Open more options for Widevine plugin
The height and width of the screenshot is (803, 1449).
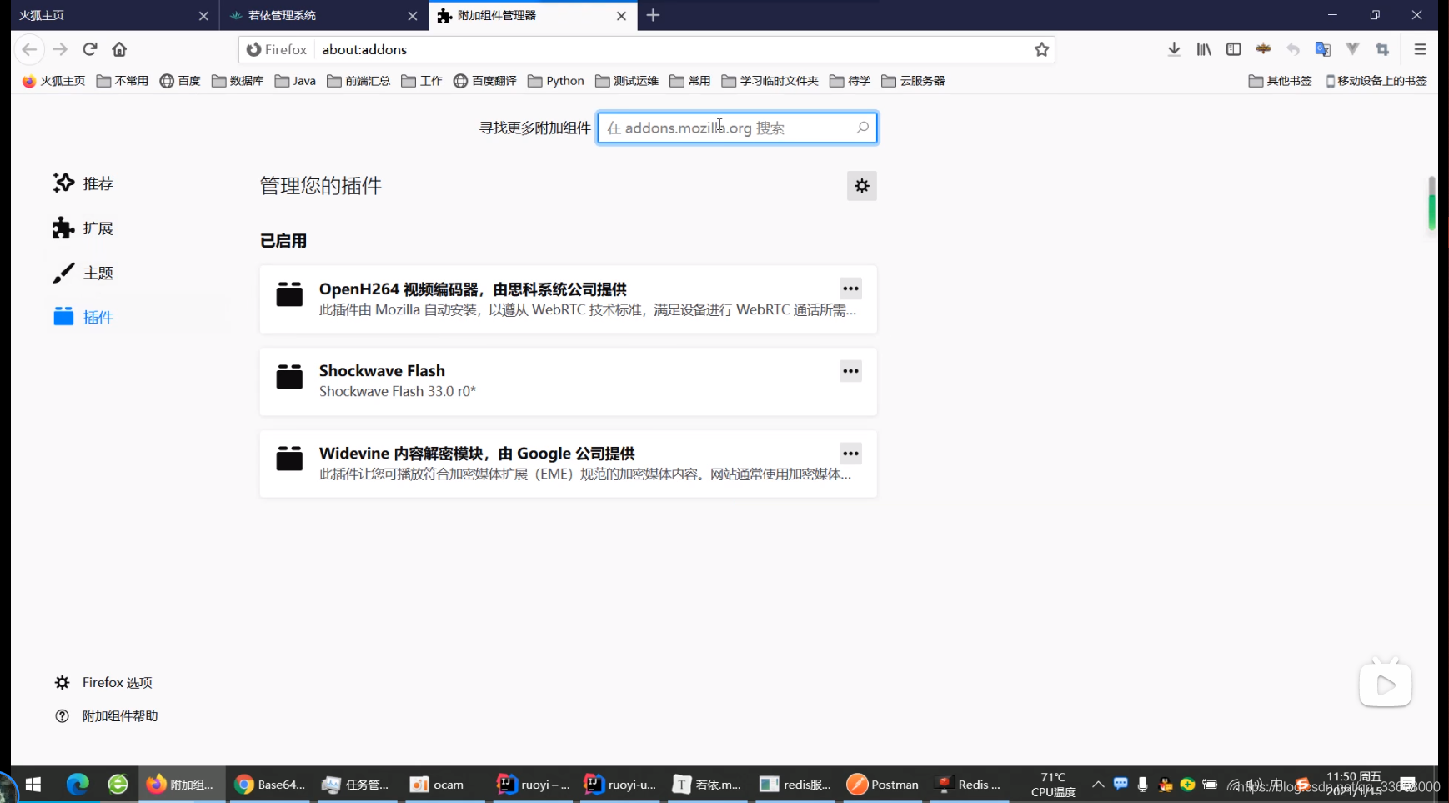click(850, 454)
